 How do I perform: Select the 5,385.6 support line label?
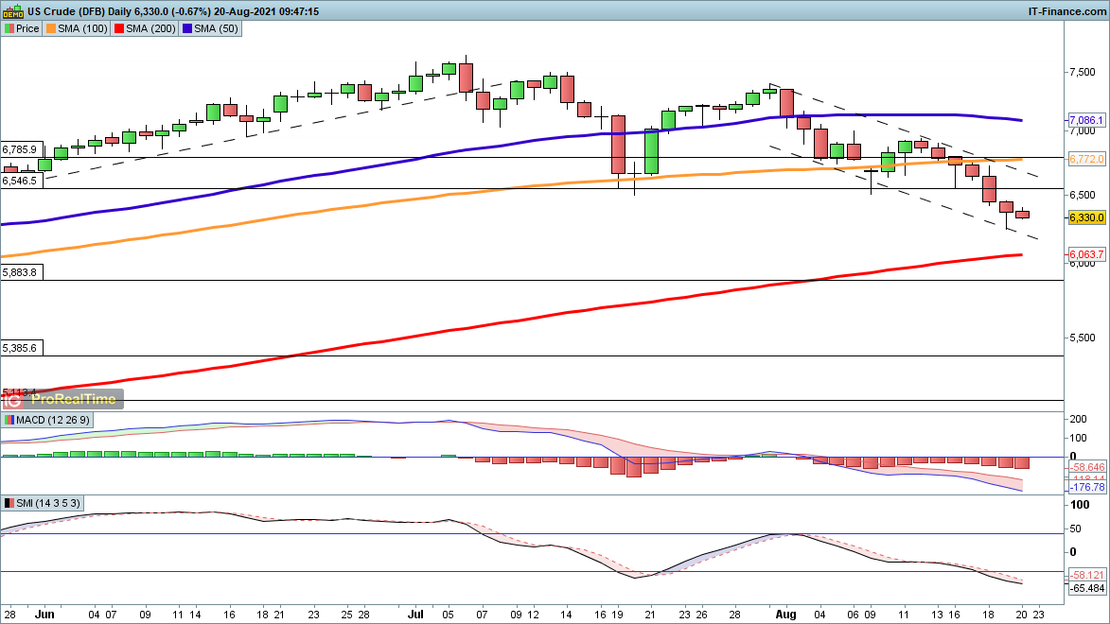(20, 348)
